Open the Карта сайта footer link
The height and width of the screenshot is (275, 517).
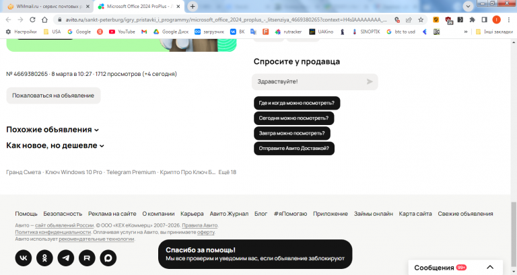pyautogui.click(x=415, y=214)
